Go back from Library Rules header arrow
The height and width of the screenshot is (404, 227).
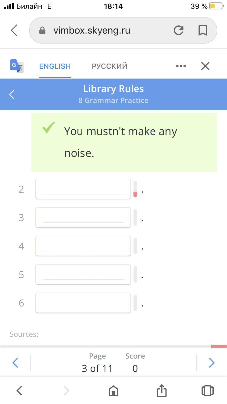pos(12,94)
